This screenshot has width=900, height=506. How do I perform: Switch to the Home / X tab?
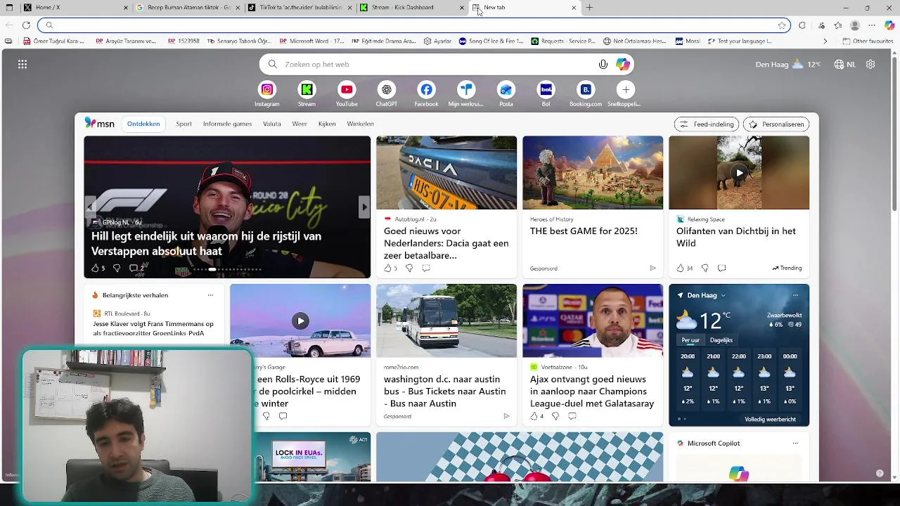76,8
